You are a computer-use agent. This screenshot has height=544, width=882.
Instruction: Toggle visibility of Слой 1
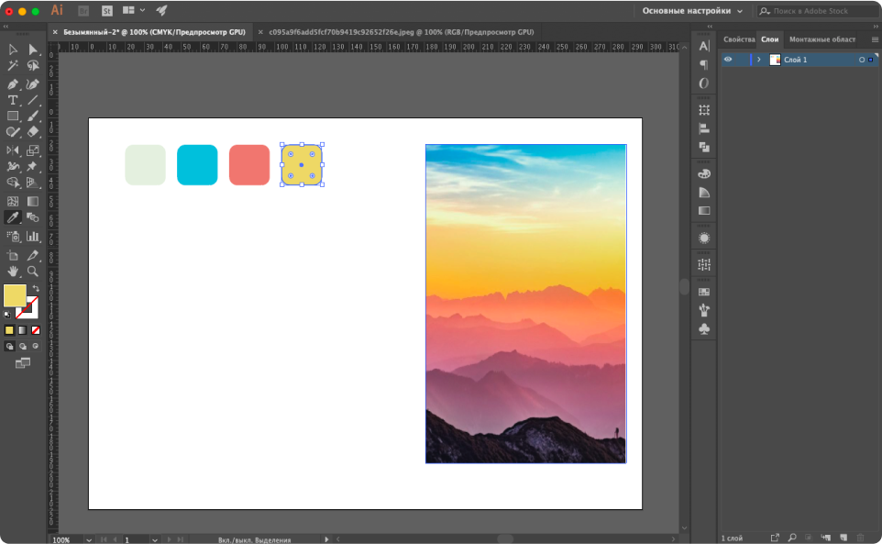coord(728,60)
